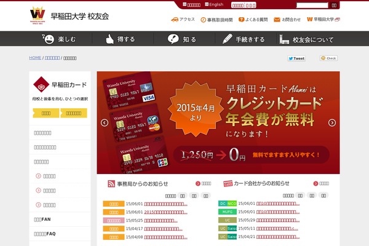The height and width of the screenshot is (246, 369).
Task: Open the 15/06/01 news starting with 2015
Action: [x=165, y=212]
